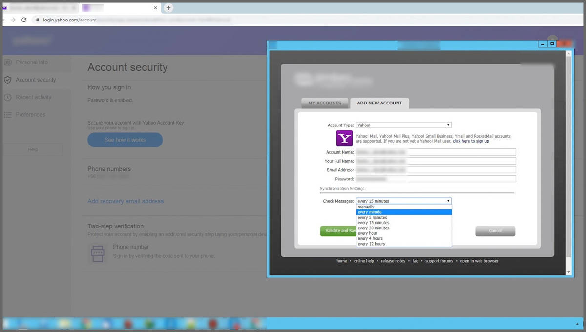The height and width of the screenshot is (332, 586).
Task: Click the scrollbar down arrow in dialog
Action: click(568, 272)
